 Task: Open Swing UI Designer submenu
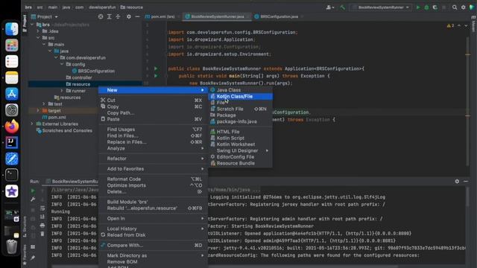click(x=240, y=150)
